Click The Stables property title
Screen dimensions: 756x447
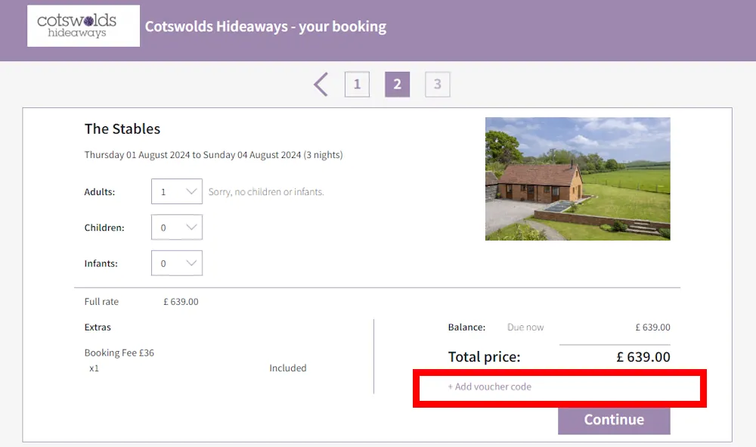click(122, 129)
